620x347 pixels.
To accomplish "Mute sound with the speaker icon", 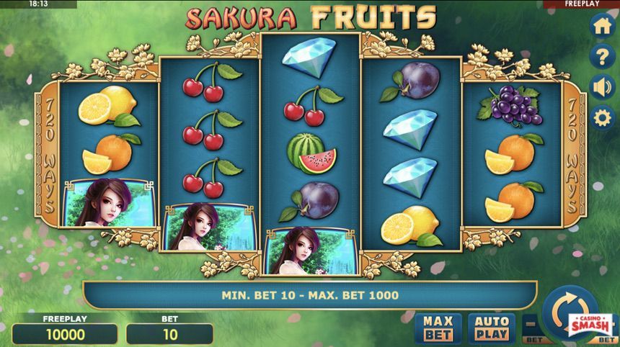I will 602,87.
